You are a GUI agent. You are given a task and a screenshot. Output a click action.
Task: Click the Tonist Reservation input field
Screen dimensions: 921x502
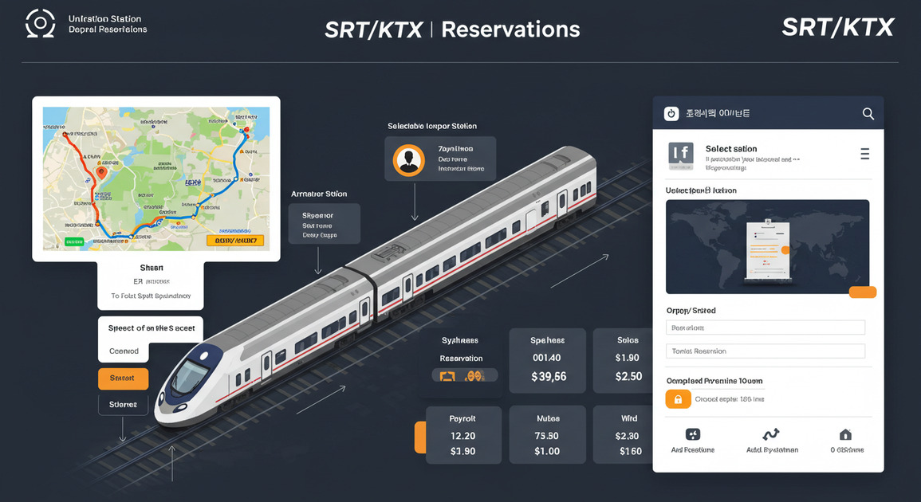point(765,351)
